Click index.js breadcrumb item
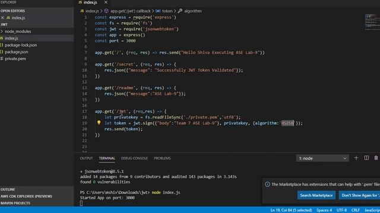Image resolution: width=380 pixels, height=213 pixels. click(x=92, y=11)
